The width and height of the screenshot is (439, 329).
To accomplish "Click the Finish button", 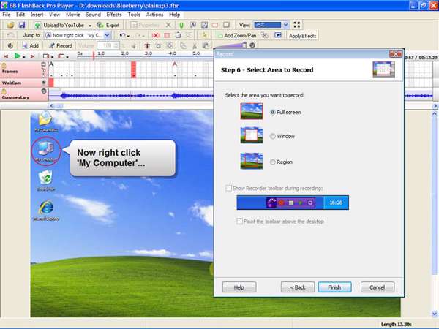I will pyautogui.click(x=334, y=287).
